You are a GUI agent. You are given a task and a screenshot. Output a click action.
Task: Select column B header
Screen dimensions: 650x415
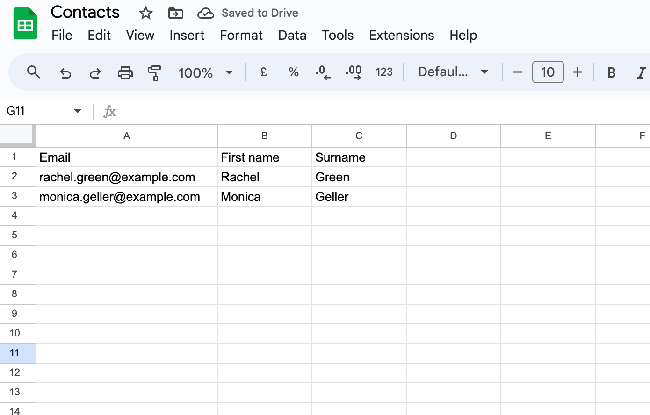pos(265,136)
